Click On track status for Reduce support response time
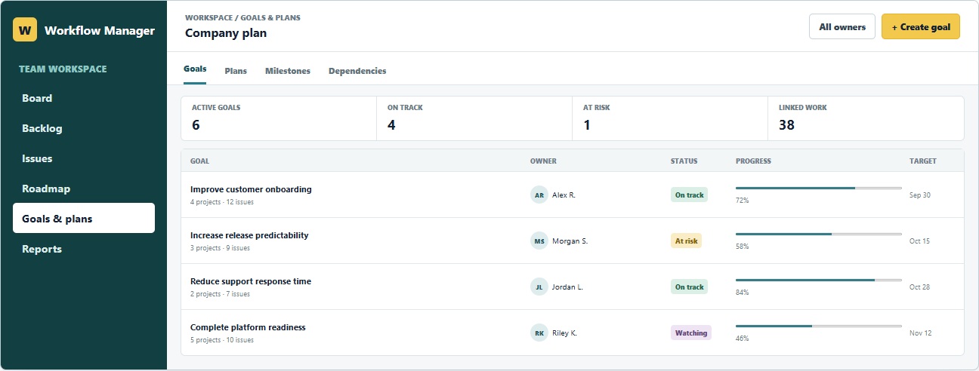The height and width of the screenshot is (371, 979). tap(689, 287)
